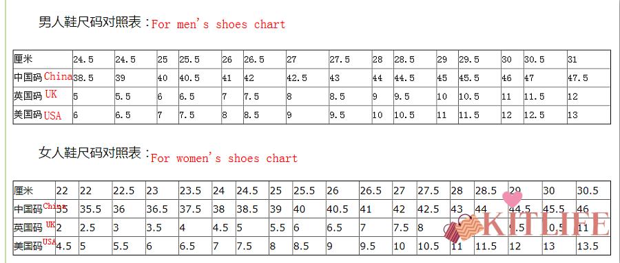
Task: Click the 厘米 row label in women's chart
Action: 23,191
